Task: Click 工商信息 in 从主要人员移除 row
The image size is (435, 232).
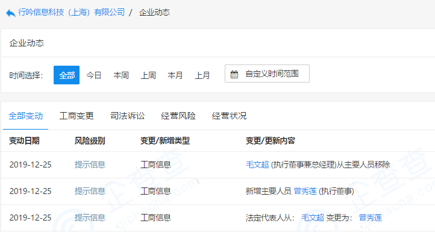Action: coord(155,165)
